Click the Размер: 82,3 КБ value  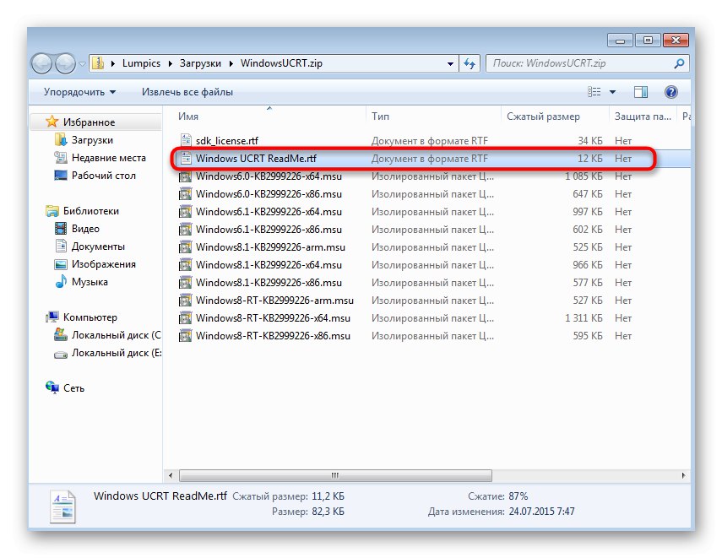click(328, 512)
